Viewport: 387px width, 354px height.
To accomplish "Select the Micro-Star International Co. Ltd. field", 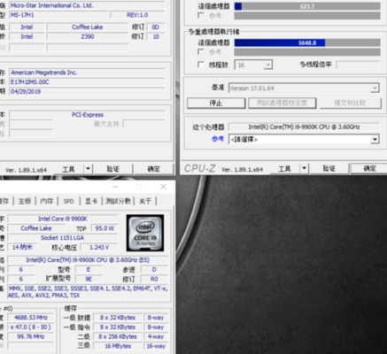I will pos(88,5).
